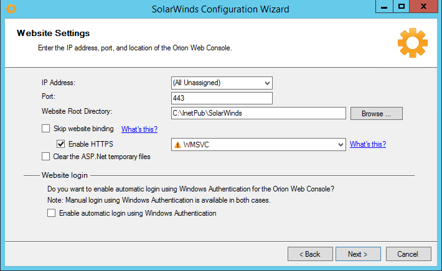This screenshot has width=442, height=271.
Task: Proceed with the Next button
Action: click(x=358, y=254)
